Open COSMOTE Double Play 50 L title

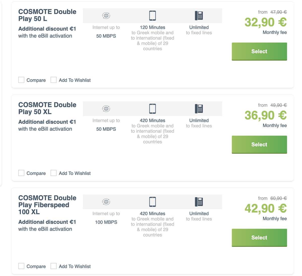[47, 15]
